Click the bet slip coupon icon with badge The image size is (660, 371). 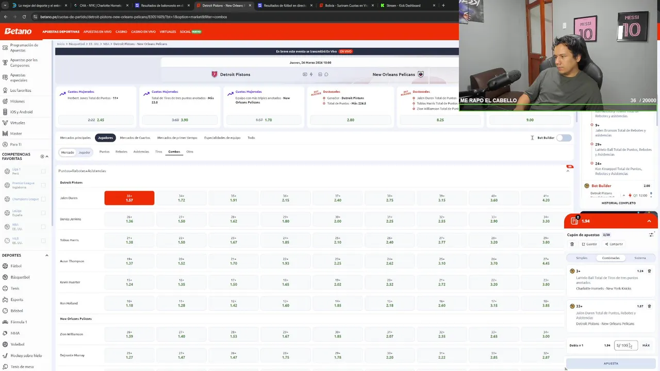[575, 221]
